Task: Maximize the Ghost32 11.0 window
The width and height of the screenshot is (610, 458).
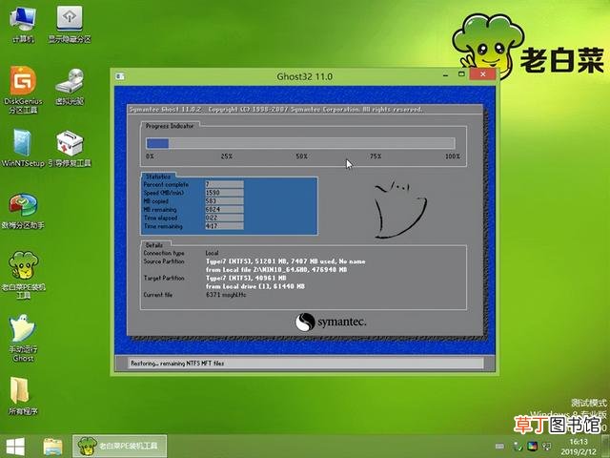Action: tap(461, 74)
